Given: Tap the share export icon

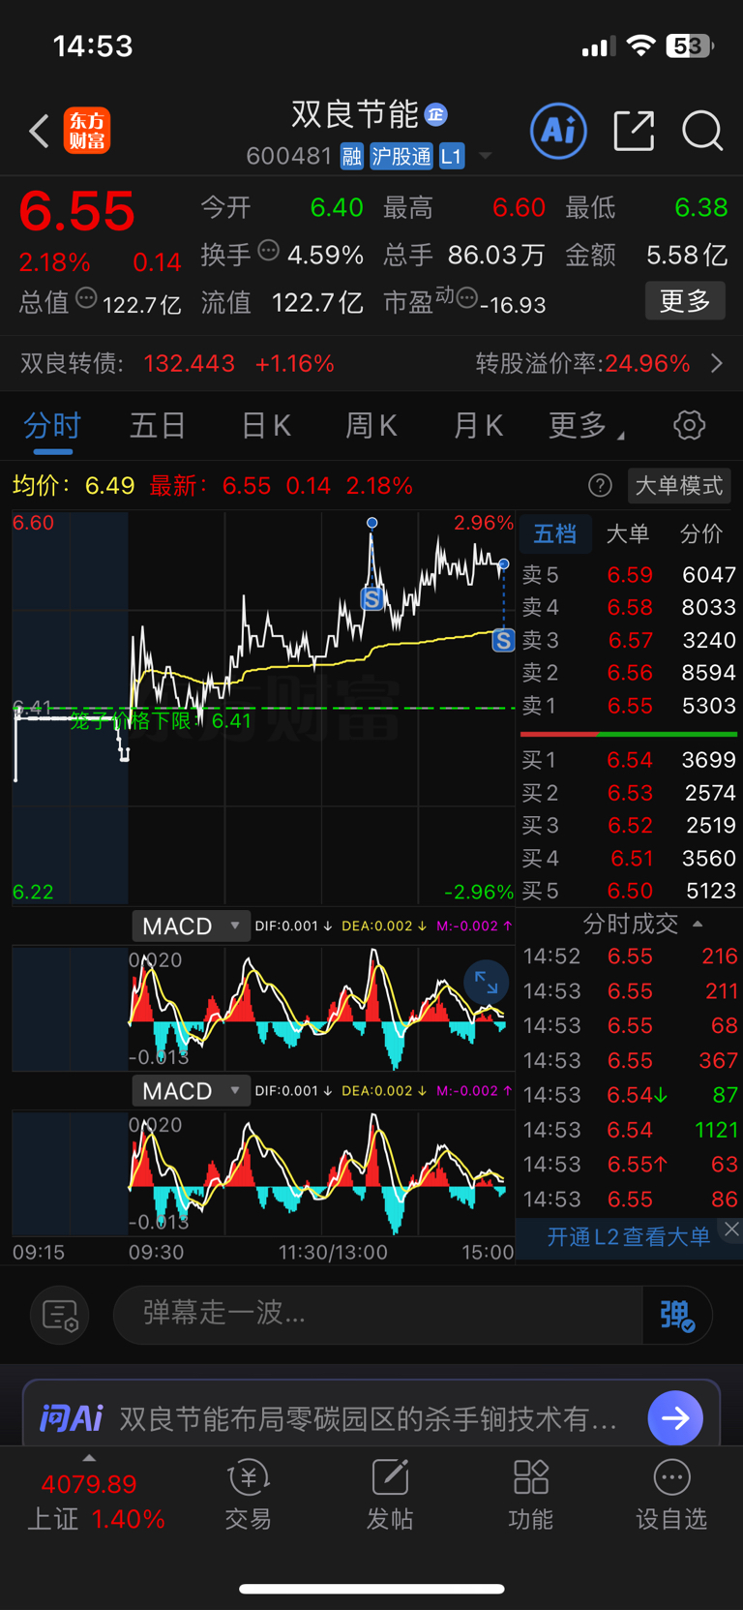Looking at the screenshot, I should (x=635, y=131).
